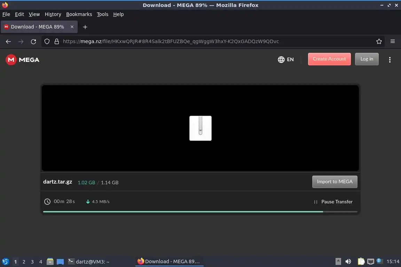Go back to the previous page
This screenshot has height=267, width=401.
[x=8, y=41]
